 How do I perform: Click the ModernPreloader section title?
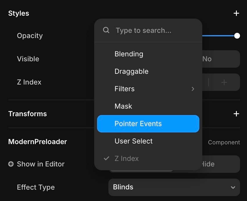click(37, 142)
